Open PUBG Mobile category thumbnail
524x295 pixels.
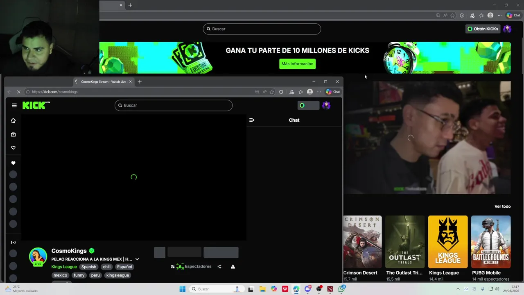tap(491, 242)
